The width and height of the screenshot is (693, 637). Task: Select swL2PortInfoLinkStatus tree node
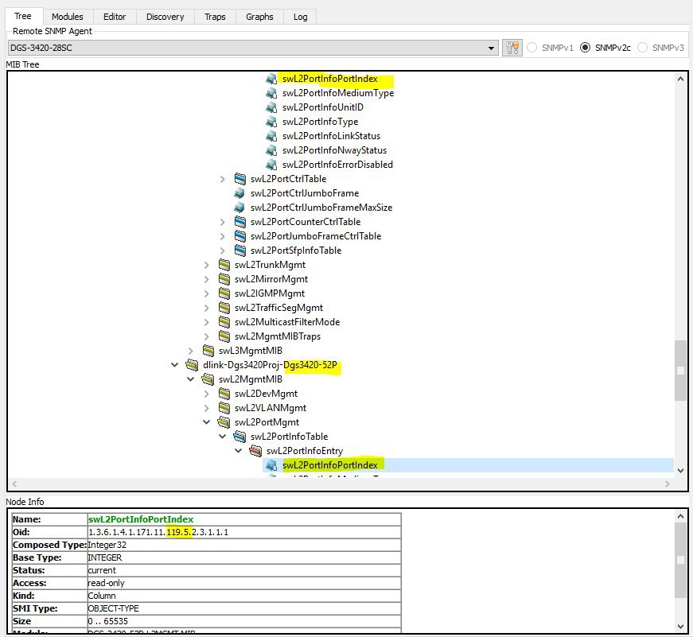[x=331, y=136]
